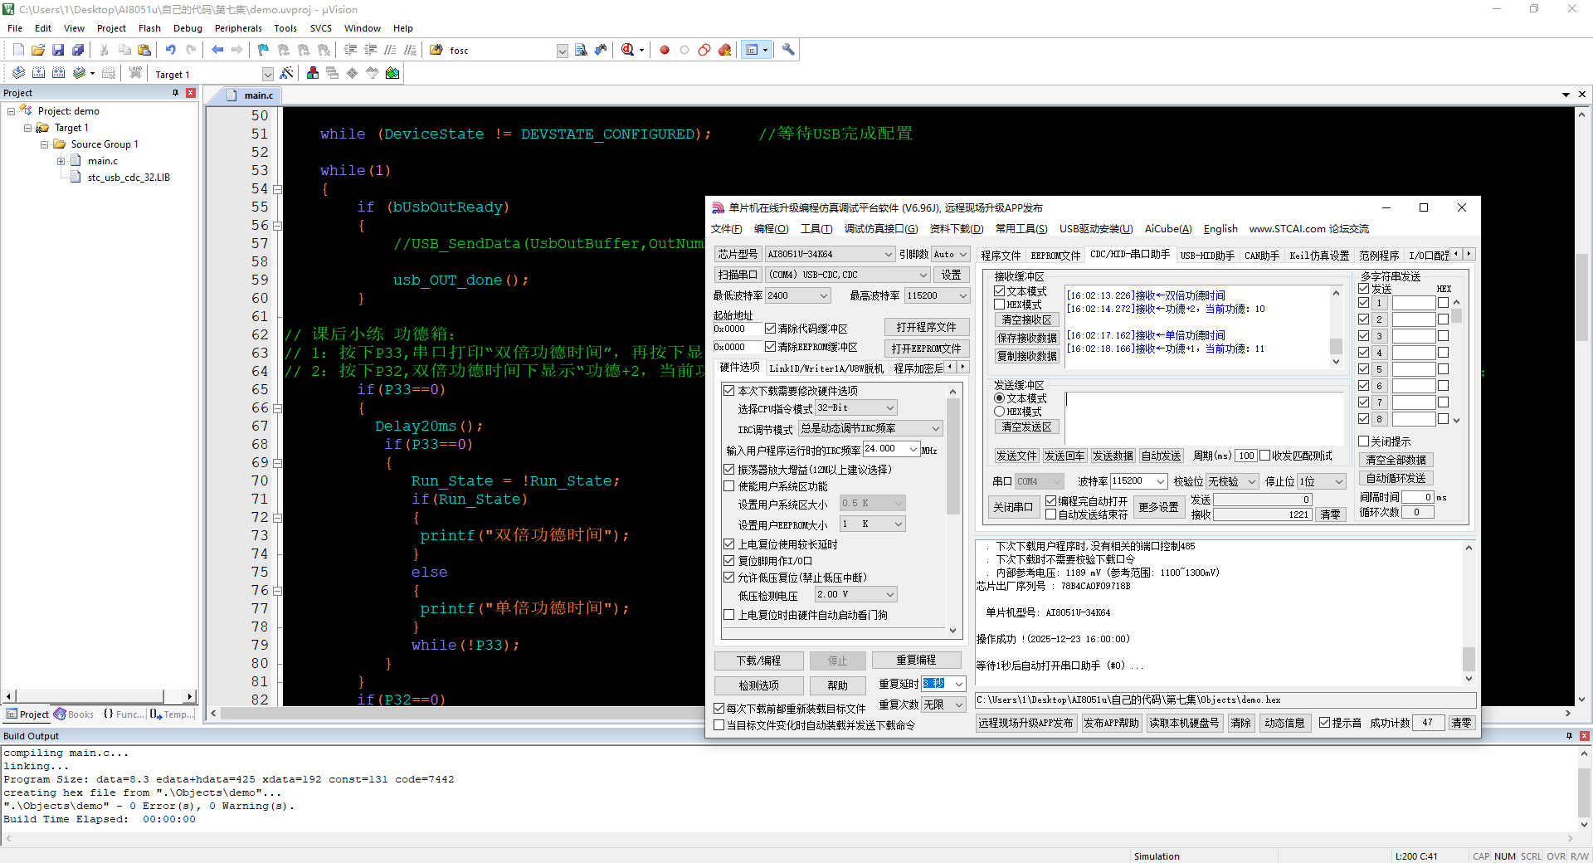The image size is (1593, 863).
Task: Insert a breakpoint with the red dot icon
Action: 665,51
